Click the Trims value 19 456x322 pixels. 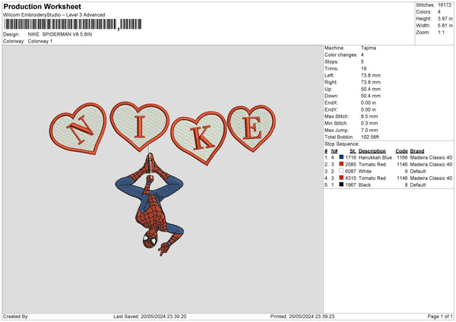pyautogui.click(x=363, y=68)
